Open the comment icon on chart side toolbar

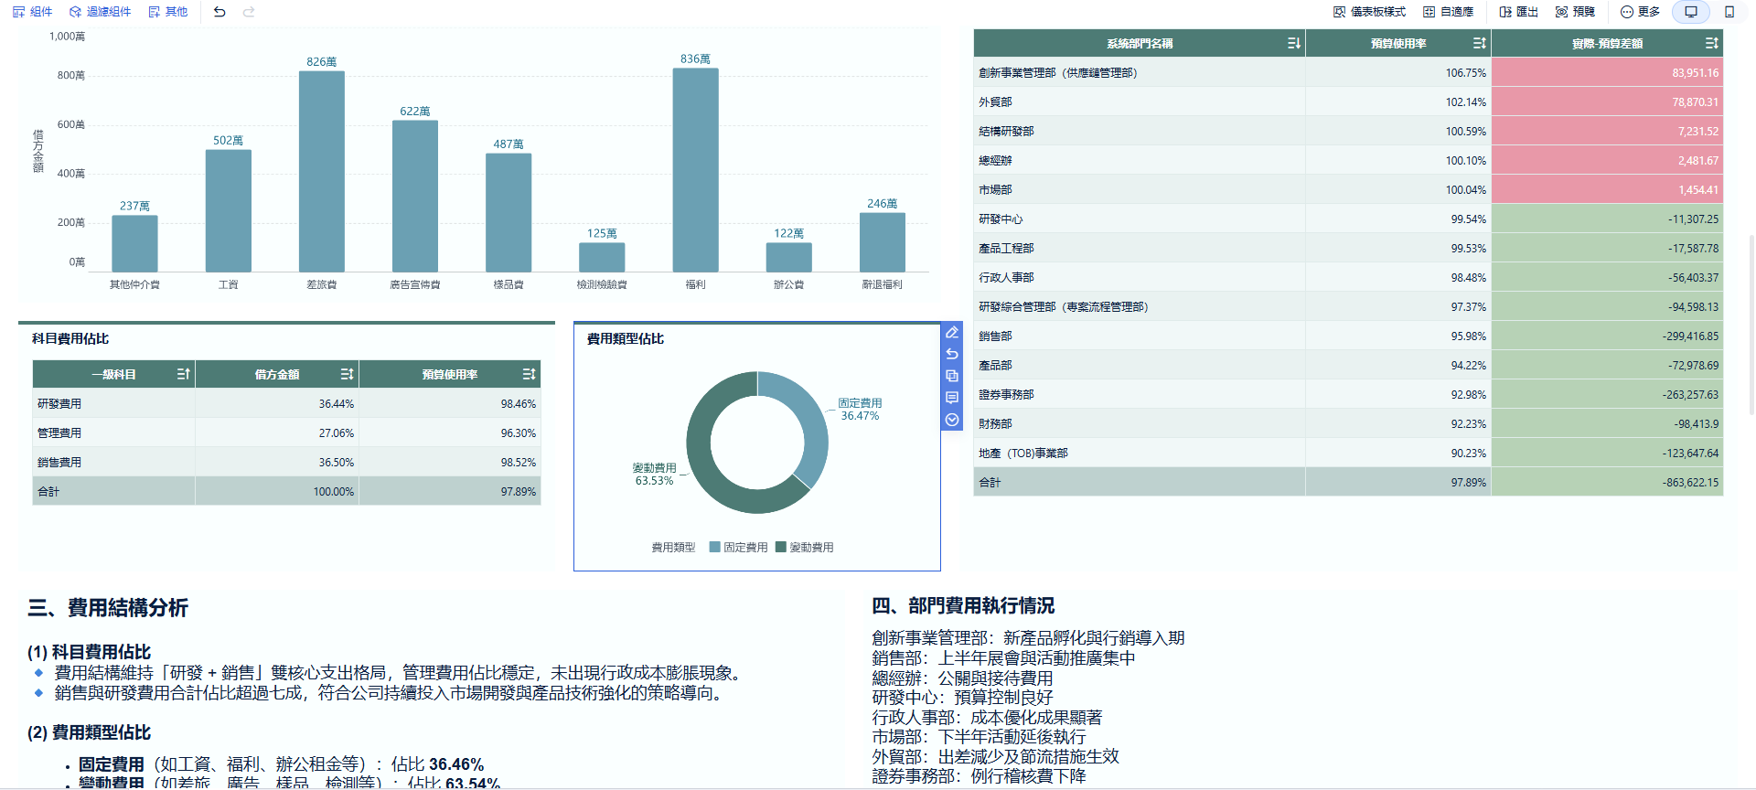pos(952,398)
